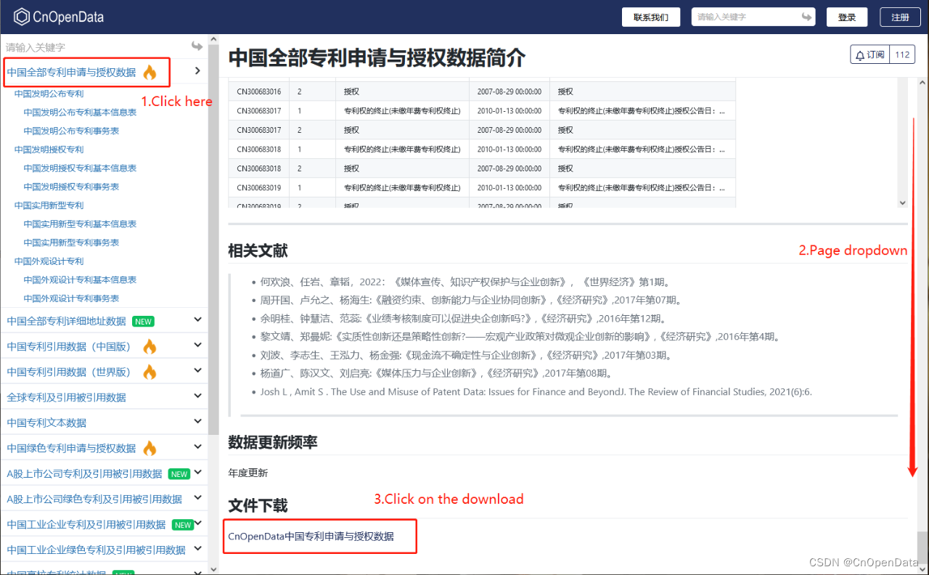Open 中国外观设计专利基本信息表
The width and height of the screenshot is (929, 575).
pyautogui.click(x=80, y=280)
